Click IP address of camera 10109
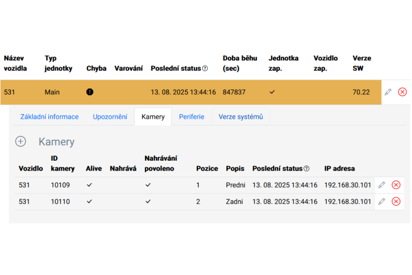 (x=347, y=185)
